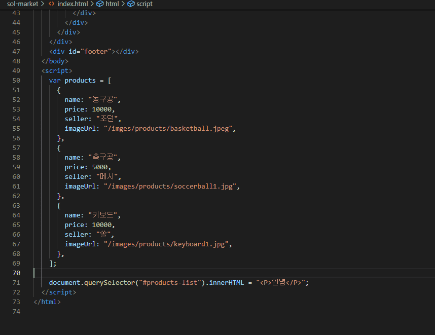Image resolution: width=435 pixels, height=335 pixels.
Task: Click the 'document' keyword on line 71
Action: [x=64, y=283]
